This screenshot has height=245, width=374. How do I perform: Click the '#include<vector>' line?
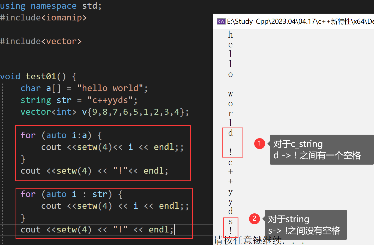(41, 41)
